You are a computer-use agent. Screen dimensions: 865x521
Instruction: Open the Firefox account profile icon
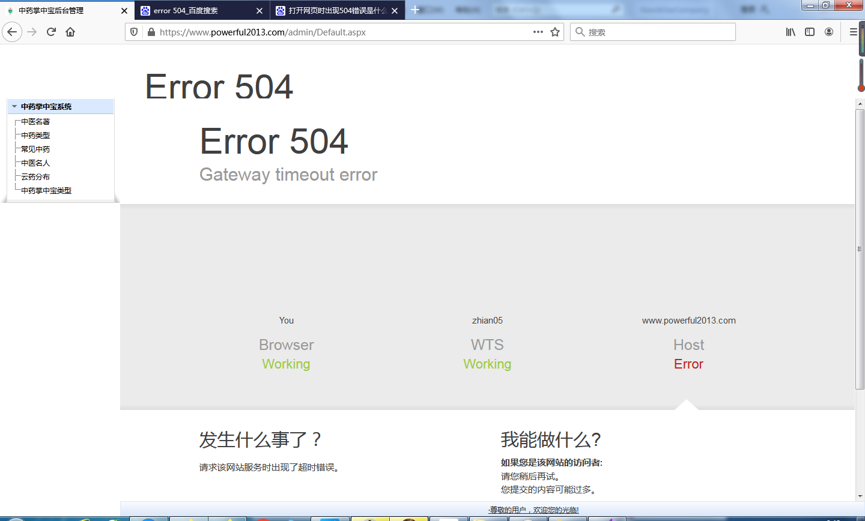click(830, 32)
